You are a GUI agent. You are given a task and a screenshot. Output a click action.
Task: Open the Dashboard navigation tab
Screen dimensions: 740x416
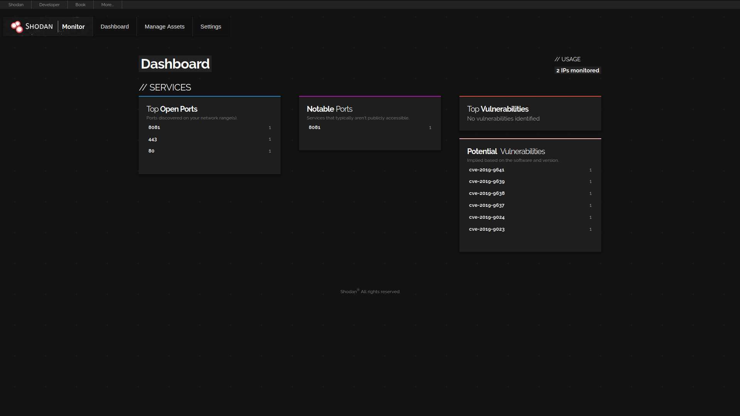tap(114, 27)
